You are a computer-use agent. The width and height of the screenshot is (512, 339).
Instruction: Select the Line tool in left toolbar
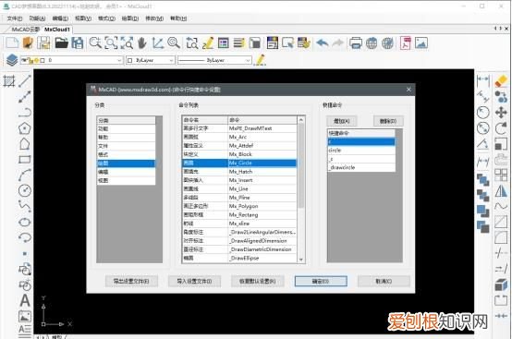25,81
